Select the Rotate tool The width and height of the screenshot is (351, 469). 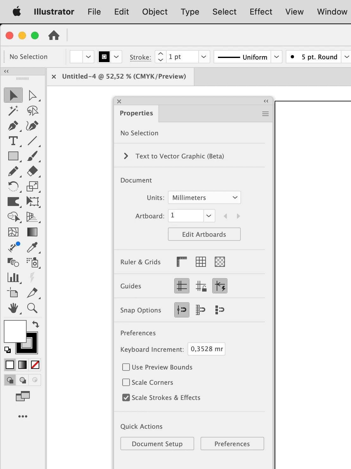13,186
